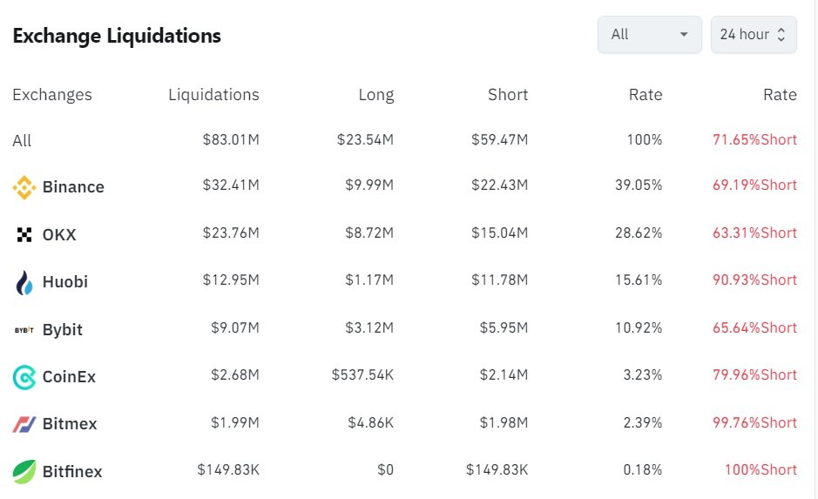Image resolution: width=818 pixels, height=499 pixels.
Task: Open the 24 hour timeframe selector
Action: 745,35
